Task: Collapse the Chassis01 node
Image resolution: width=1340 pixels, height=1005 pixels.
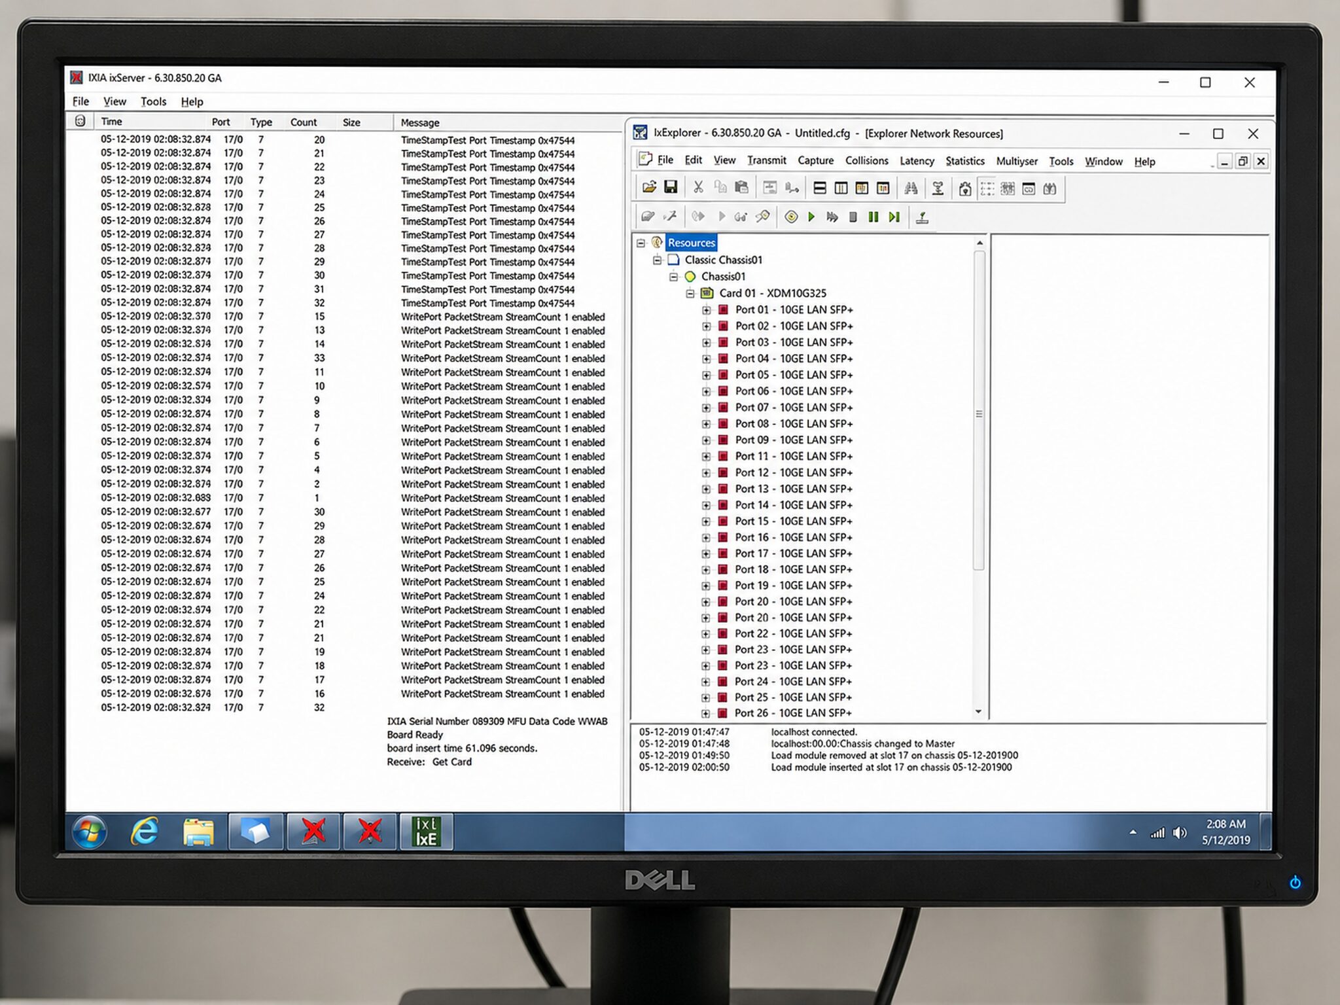Action: click(x=674, y=277)
